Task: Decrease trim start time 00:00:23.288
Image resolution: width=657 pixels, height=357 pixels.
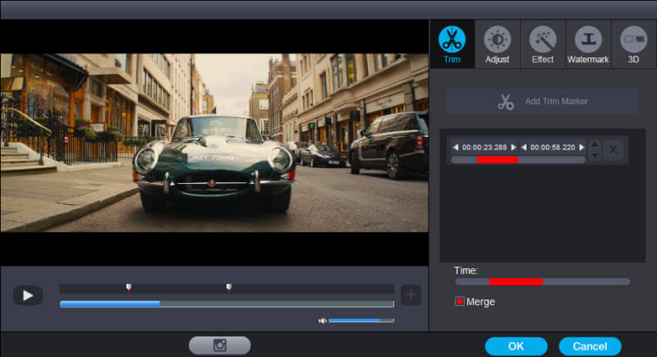Action: point(456,148)
